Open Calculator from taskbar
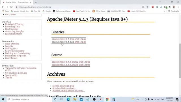Image resolution: width=181 pixels, height=102 pixels. [114, 99]
